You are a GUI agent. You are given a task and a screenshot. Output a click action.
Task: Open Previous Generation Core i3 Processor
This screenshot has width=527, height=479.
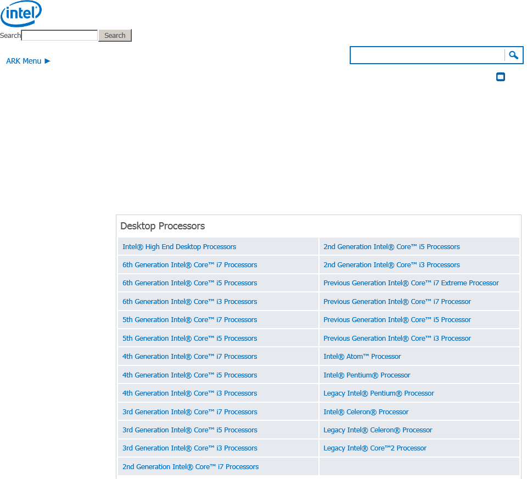[397, 338]
